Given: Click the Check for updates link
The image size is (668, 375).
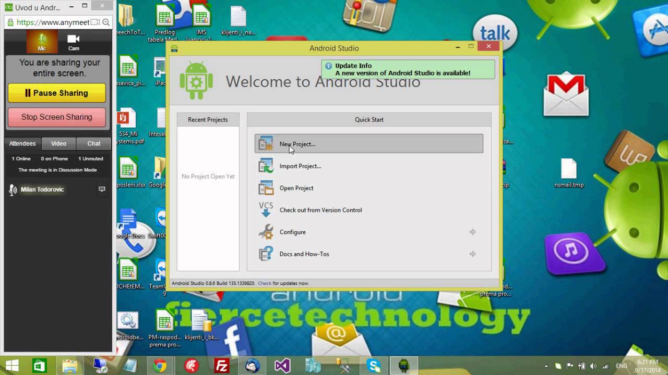Looking at the screenshot, I should [265, 283].
